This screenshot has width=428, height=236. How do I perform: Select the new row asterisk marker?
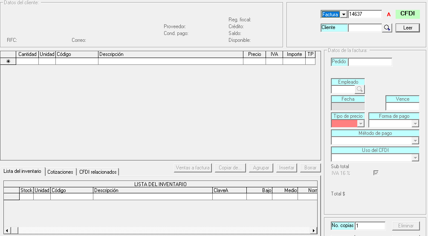[8, 61]
